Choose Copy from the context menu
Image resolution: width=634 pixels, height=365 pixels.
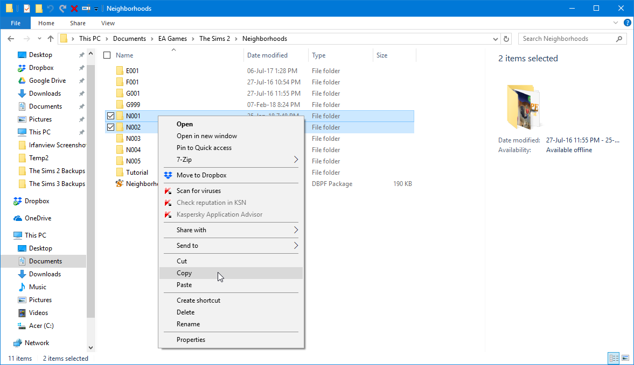tap(184, 273)
